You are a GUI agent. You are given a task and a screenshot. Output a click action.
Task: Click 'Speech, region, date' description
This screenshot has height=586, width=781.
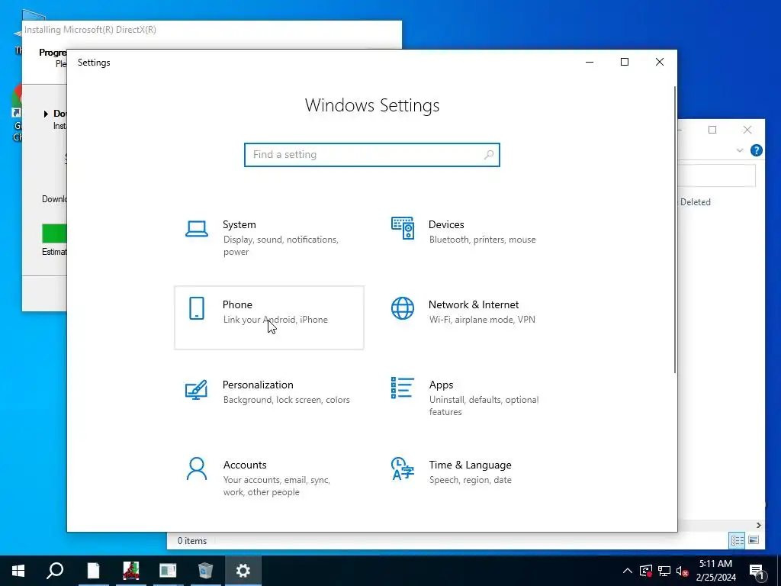(470, 480)
